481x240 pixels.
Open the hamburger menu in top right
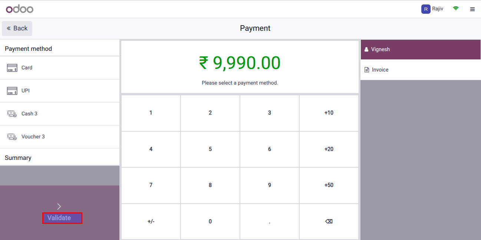[472, 9]
